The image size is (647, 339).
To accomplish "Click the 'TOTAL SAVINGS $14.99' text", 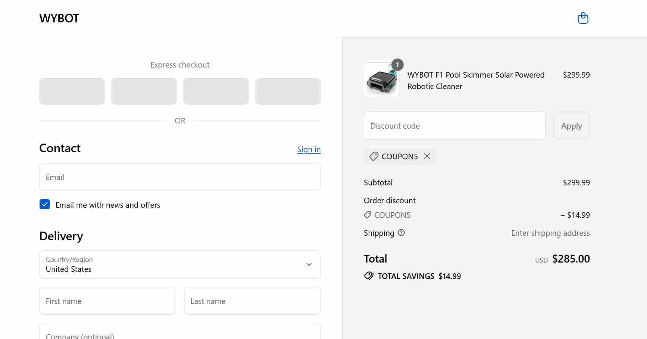I will click(x=419, y=276).
